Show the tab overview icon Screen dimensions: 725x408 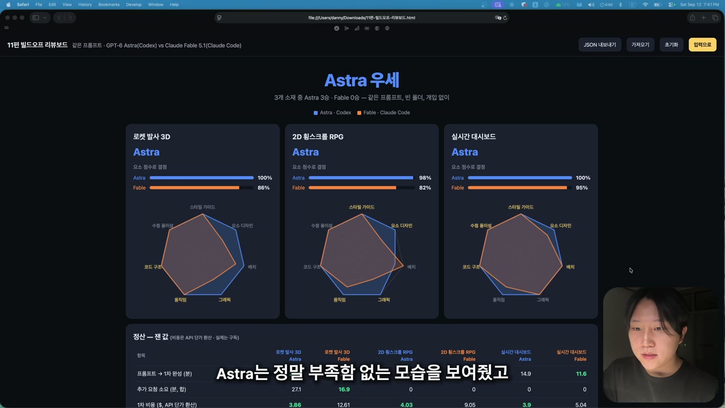pyautogui.click(x=715, y=18)
